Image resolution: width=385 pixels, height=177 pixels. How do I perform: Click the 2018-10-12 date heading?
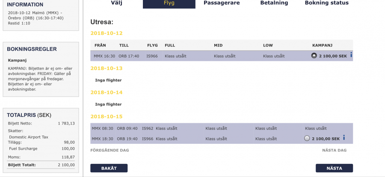[x=107, y=33]
